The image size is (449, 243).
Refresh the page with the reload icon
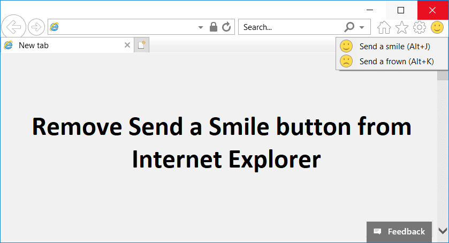pos(226,27)
